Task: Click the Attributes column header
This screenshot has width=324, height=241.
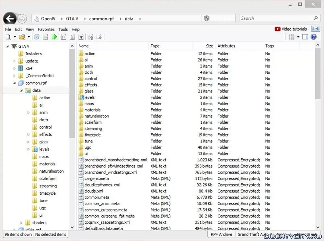Action: [x=239, y=46]
